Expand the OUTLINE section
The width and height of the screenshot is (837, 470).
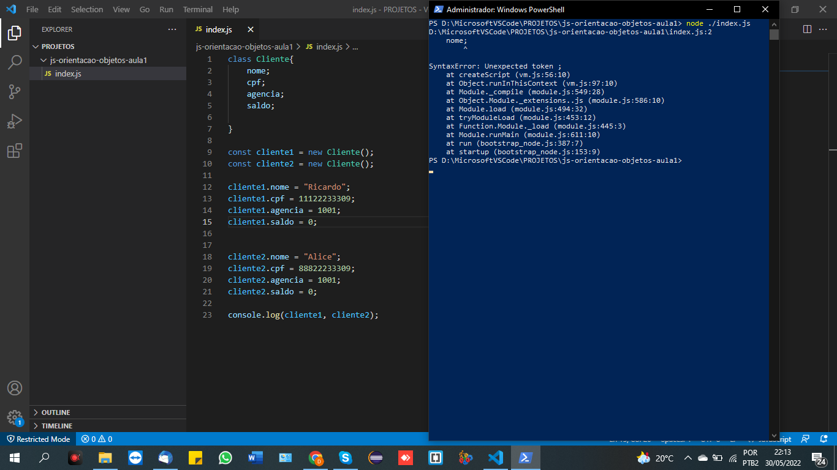coord(108,412)
